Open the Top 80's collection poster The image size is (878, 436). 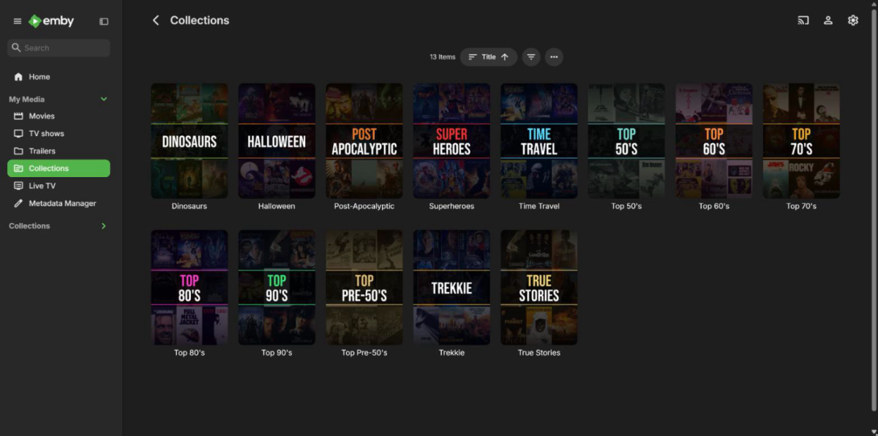190,287
